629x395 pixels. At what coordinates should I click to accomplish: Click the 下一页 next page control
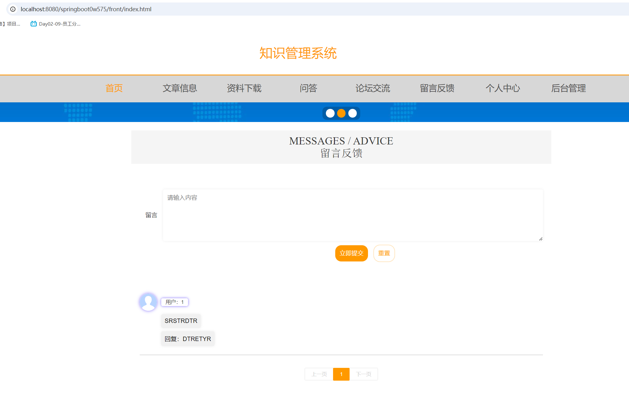click(x=364, y=374)
